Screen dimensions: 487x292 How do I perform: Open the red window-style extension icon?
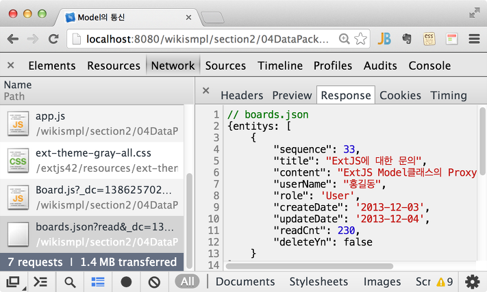tap(451, 39)
